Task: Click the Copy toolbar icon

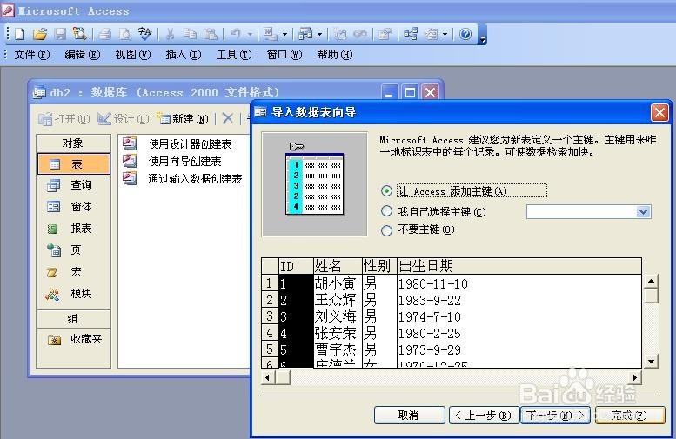Action: point(190,34)
